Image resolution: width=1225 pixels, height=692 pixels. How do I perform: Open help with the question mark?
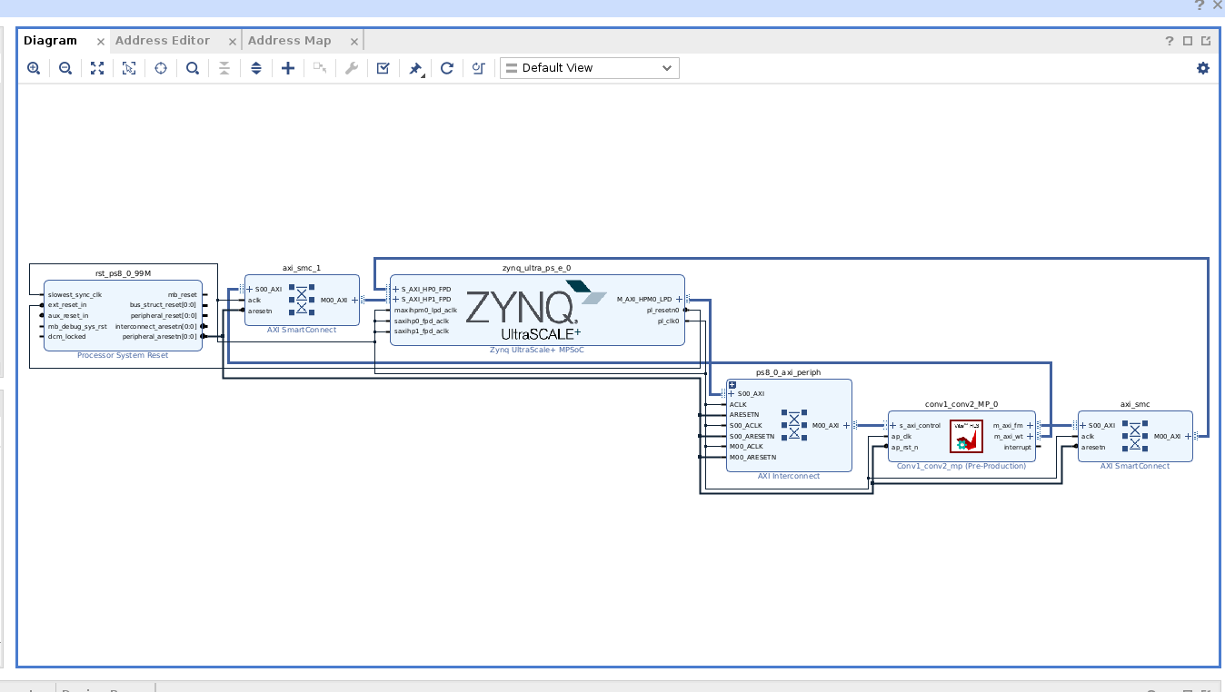pyautogui.click(x=1170, y=41)
